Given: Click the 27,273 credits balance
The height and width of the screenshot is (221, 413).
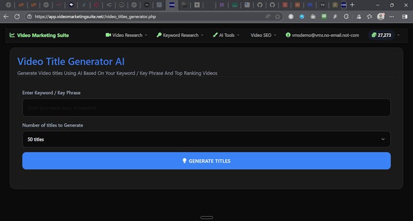Looking at the screenshot, I should click(384, 35).
